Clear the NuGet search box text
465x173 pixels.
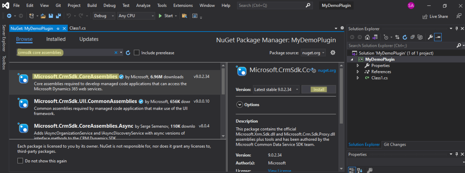click(x=116, y=53)
